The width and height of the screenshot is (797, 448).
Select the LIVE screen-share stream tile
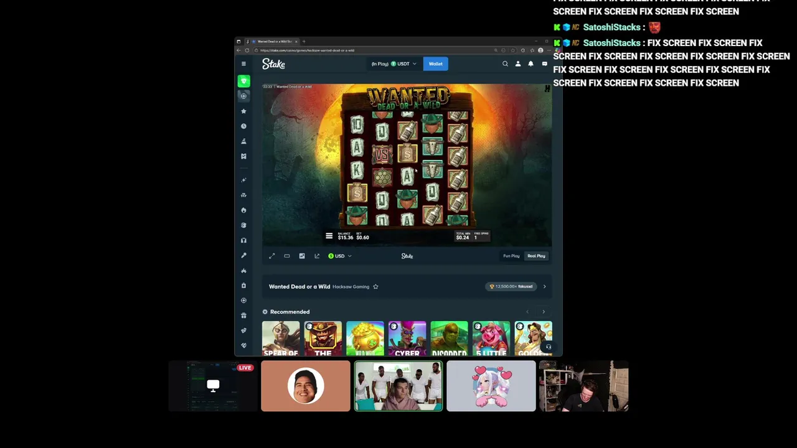213,386
